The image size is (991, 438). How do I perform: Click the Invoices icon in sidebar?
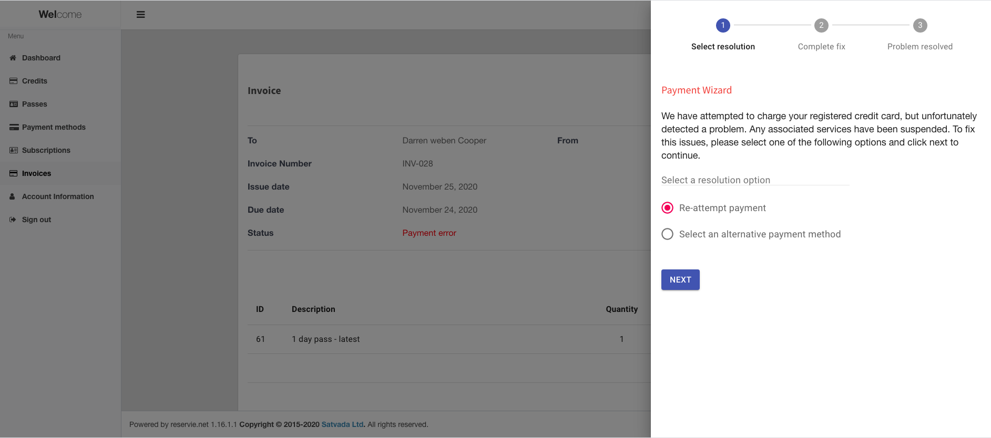click(x=13, y=173)
